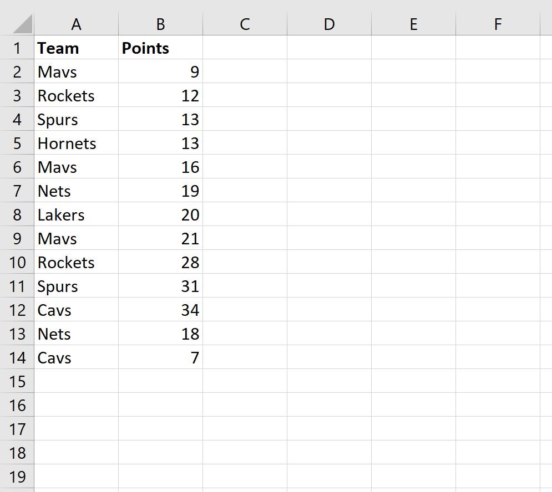
Task: Select row 19 header
Action: click(x=17, y=476)
